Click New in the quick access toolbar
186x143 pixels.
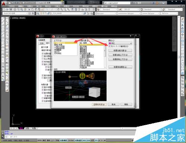(10, 3)
